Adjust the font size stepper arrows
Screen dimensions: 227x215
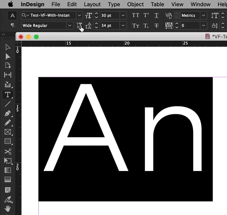pos(97,15)
